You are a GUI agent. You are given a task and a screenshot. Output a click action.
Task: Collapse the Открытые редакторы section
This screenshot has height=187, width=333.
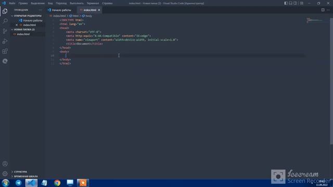28,16
